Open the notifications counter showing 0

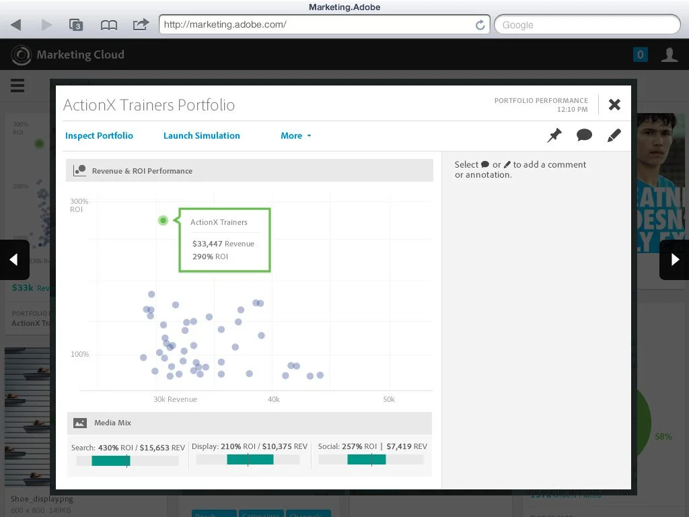pos(641,55)
